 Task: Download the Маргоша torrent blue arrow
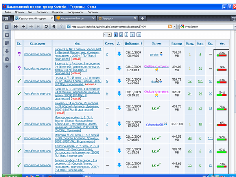coord(119,138)
